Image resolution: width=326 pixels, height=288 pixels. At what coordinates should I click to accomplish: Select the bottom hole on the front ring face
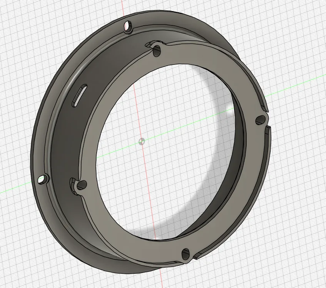[186, 254]
